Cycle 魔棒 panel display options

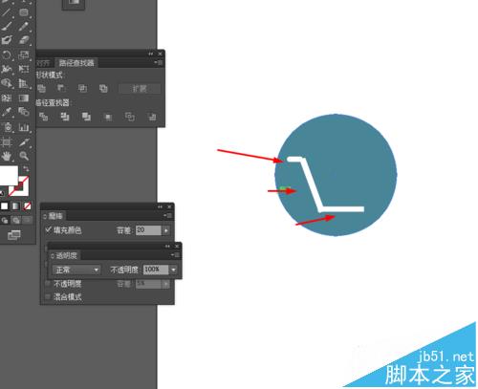click(45, 216)
